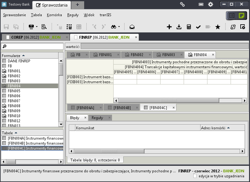Image resolution: width=250 pixels, height=182 pixels.
Task: Select table [FBN004B] in the Tabele list
Action: pyautogui.click(x=32, y=143)
